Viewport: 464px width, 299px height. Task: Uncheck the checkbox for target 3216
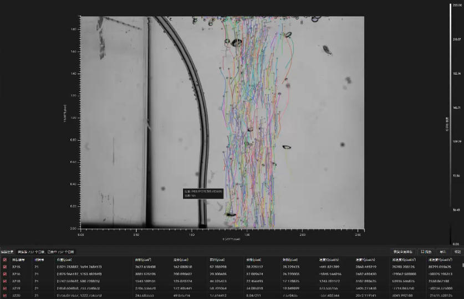[5, 274]
